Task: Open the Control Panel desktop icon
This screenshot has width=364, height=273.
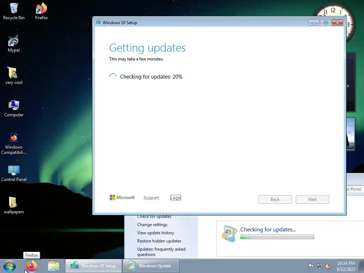Action: 14,173
